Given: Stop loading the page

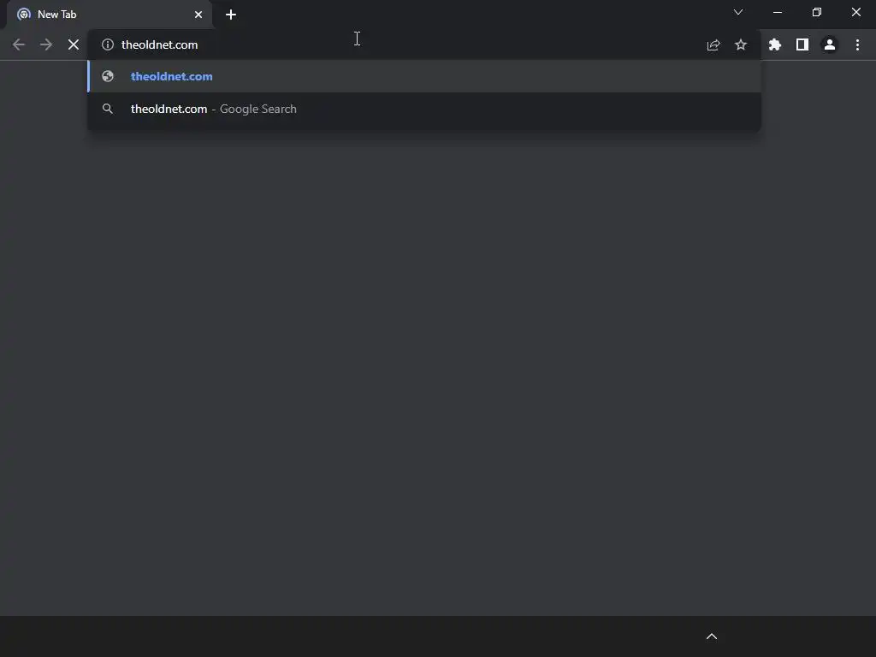Looking at the screenshot, I should point(74,44).
